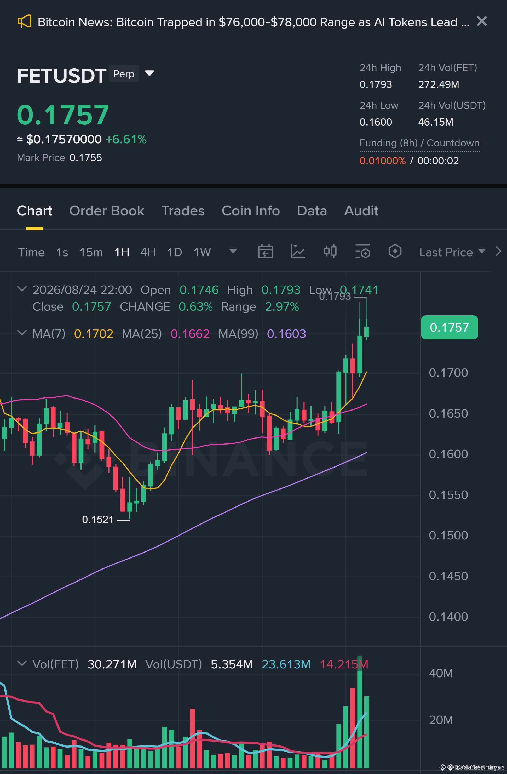The height and width of the screenshot is (774, 507).
Task: Select the Time line-chart interval
Action: pos(31,252)
